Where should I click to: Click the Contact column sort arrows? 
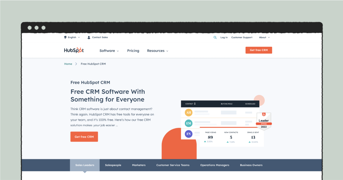[x=195, y=104]
